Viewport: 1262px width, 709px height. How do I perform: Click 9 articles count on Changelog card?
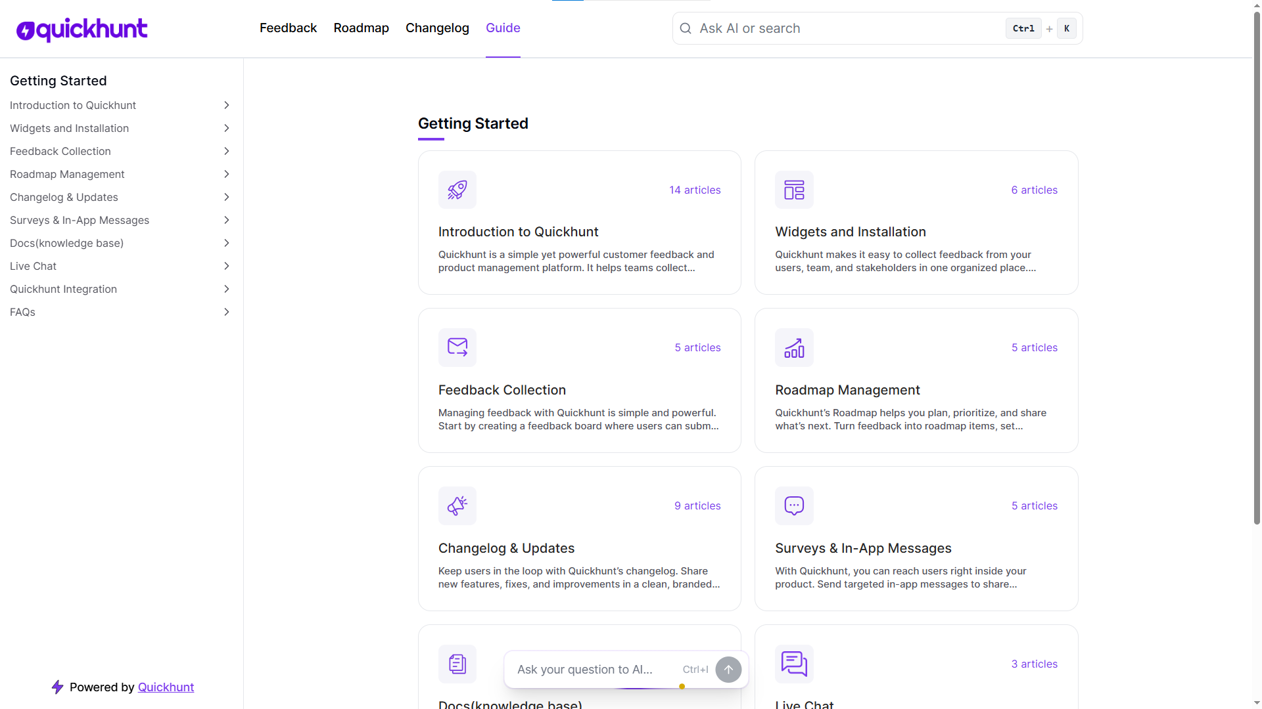697,505
